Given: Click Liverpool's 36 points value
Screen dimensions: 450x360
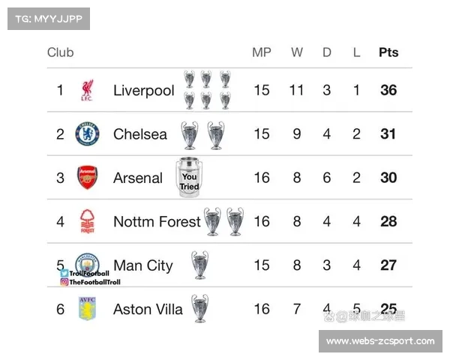Looking at the screenshot, I should pos(388,91).
